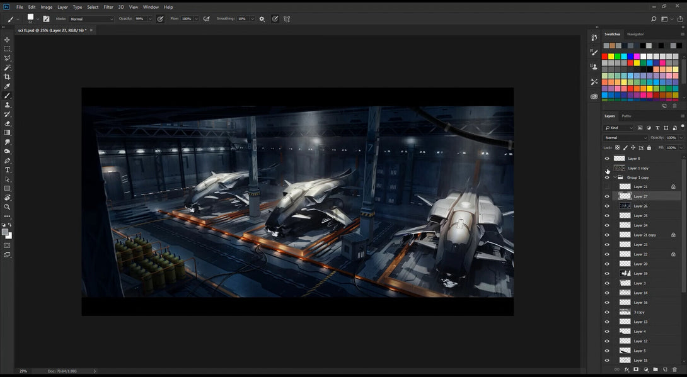Open the Image menu
This screenshot has width=687, height=377.
pyautogui.click(x=47, y=7)
